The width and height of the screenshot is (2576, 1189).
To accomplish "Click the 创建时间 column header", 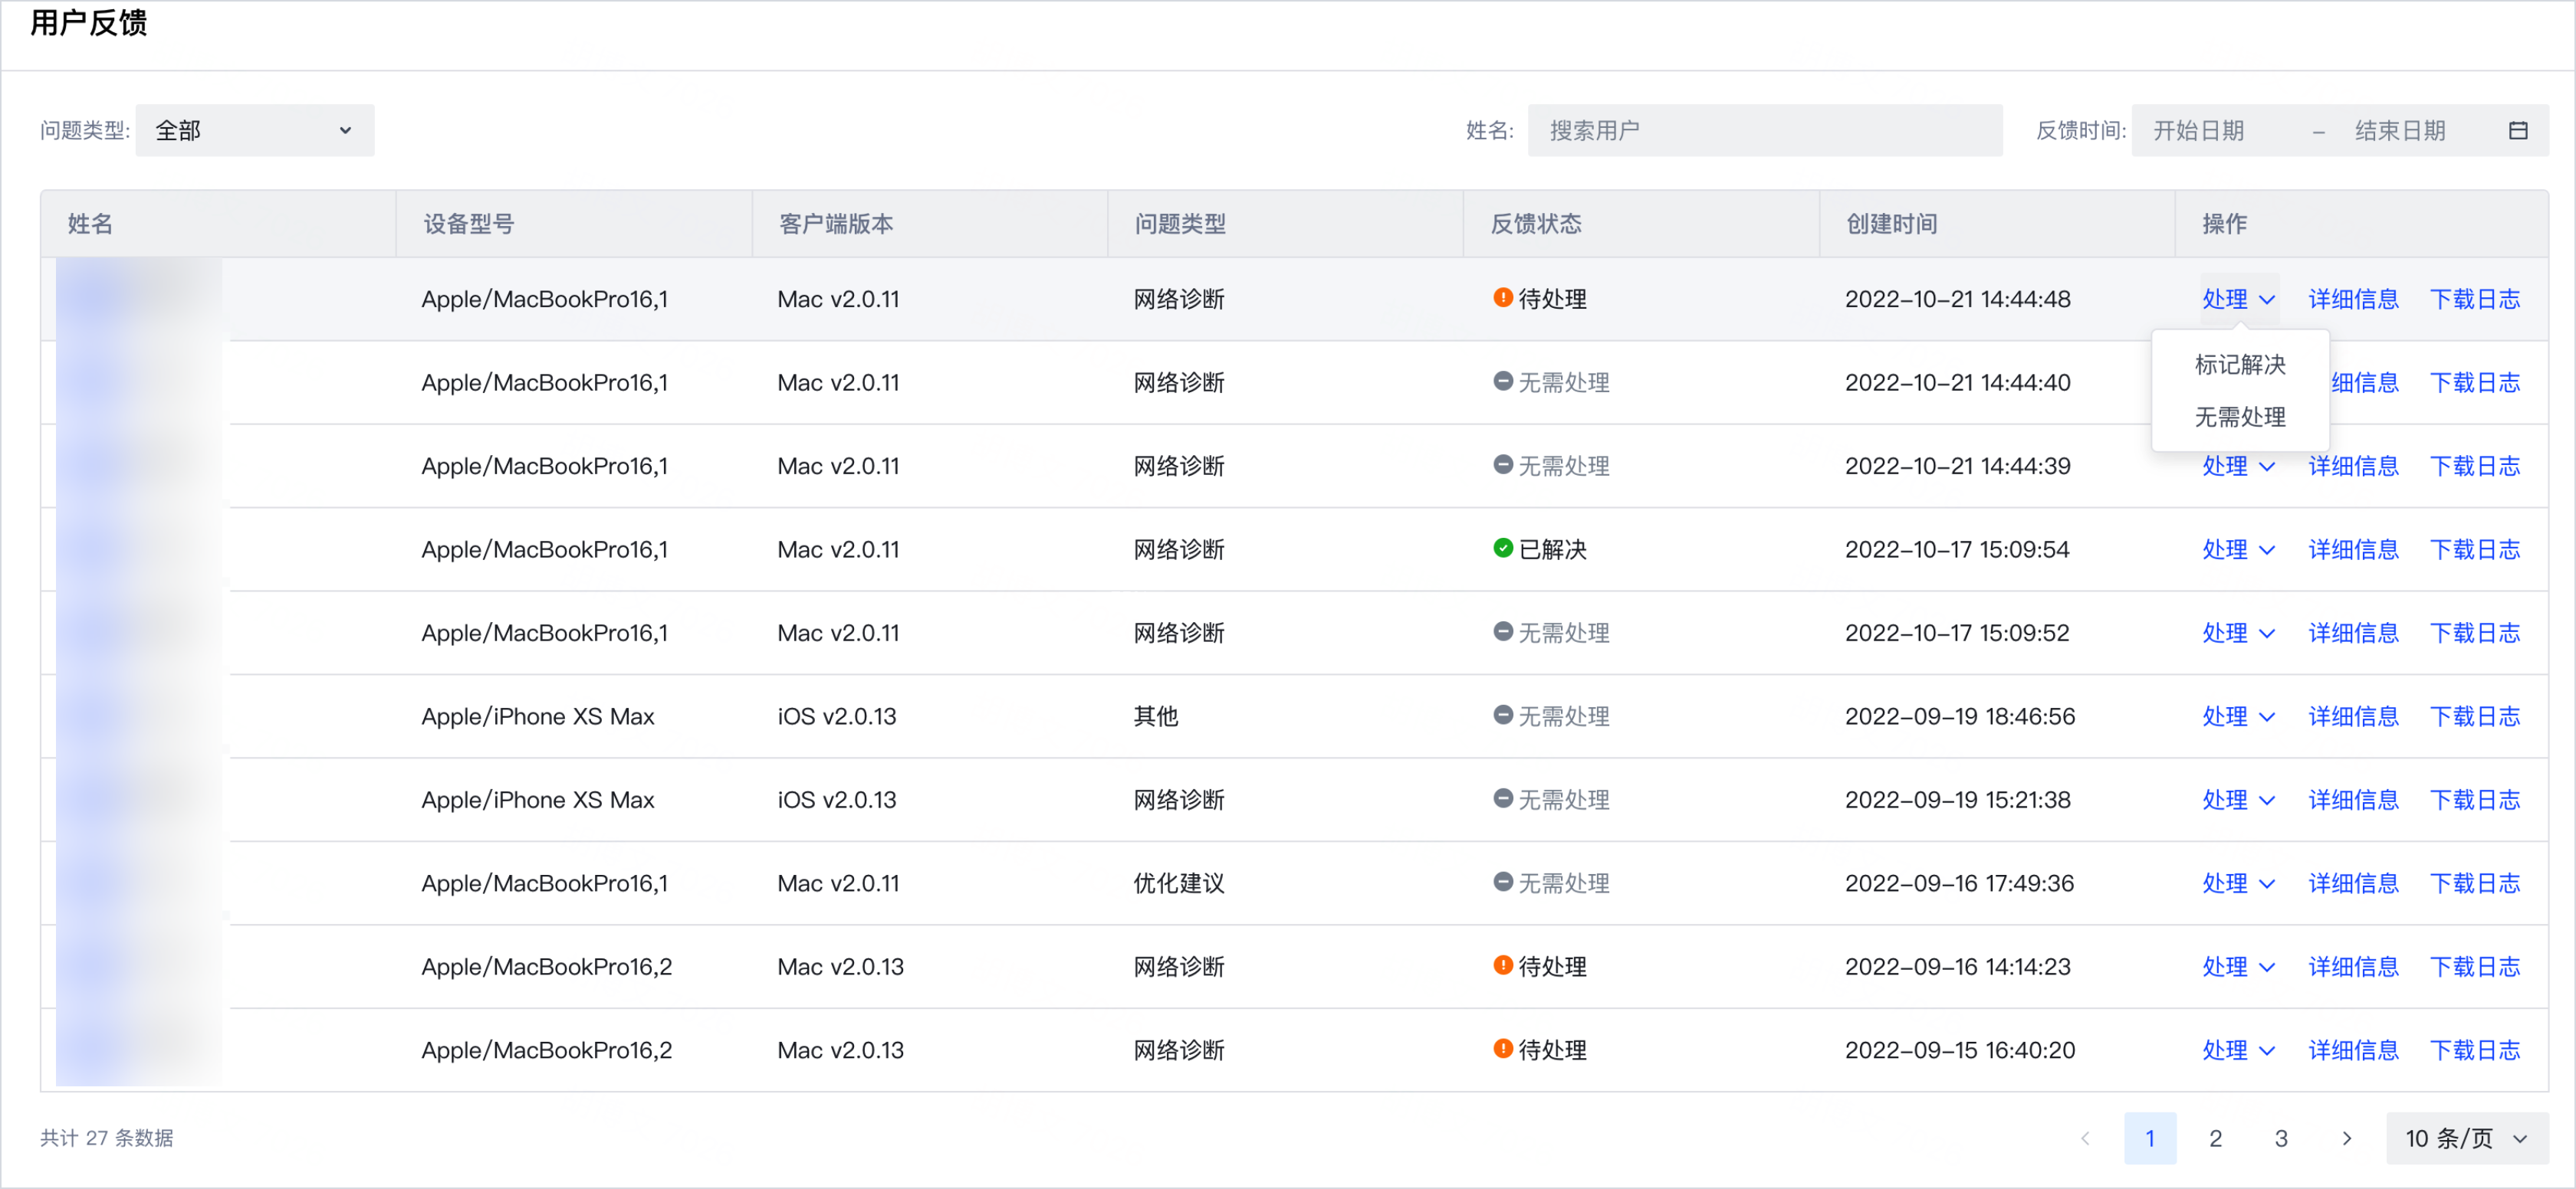I will 1892,224.
